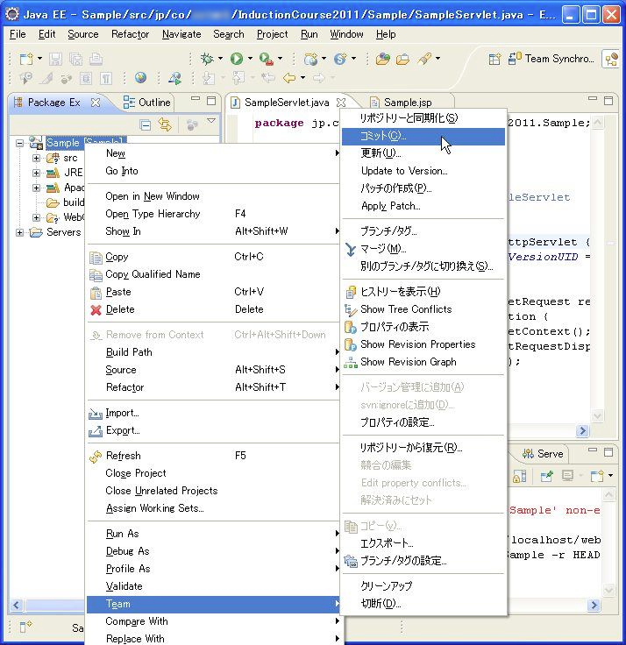Choose 切断(D)... disconnect entry
The height and width of the screenshot is (645, 626).
tap(423, 604)
